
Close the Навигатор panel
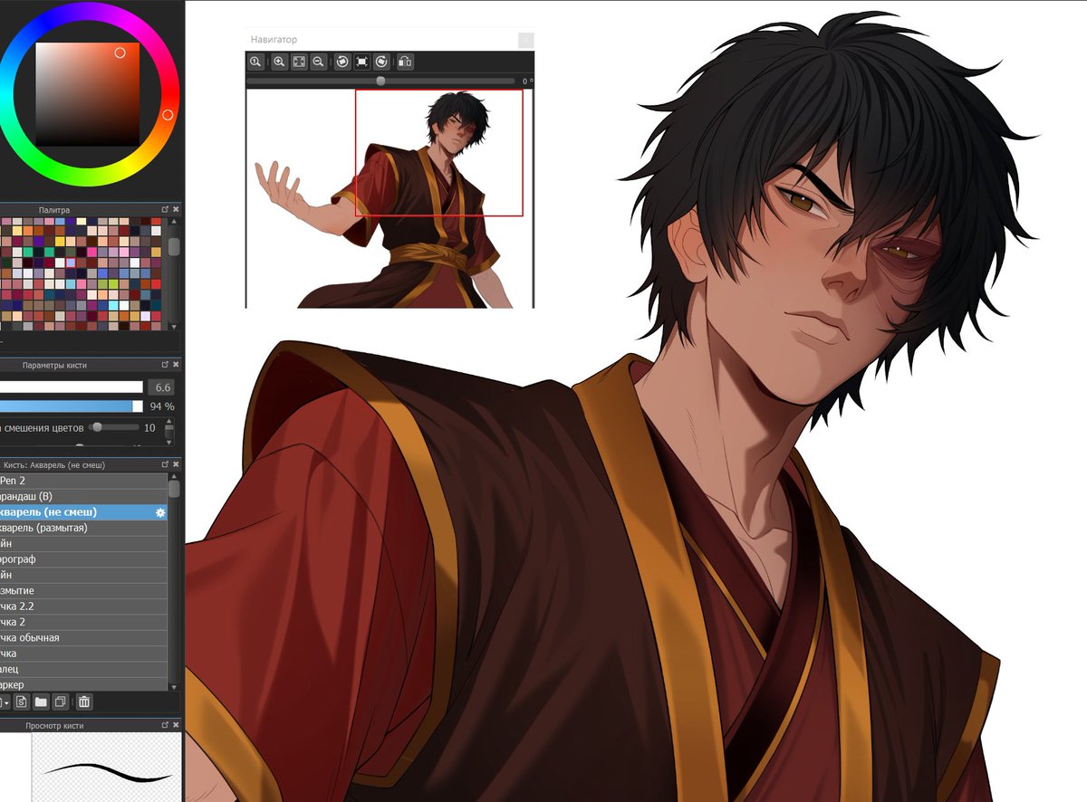pos(526,40)
